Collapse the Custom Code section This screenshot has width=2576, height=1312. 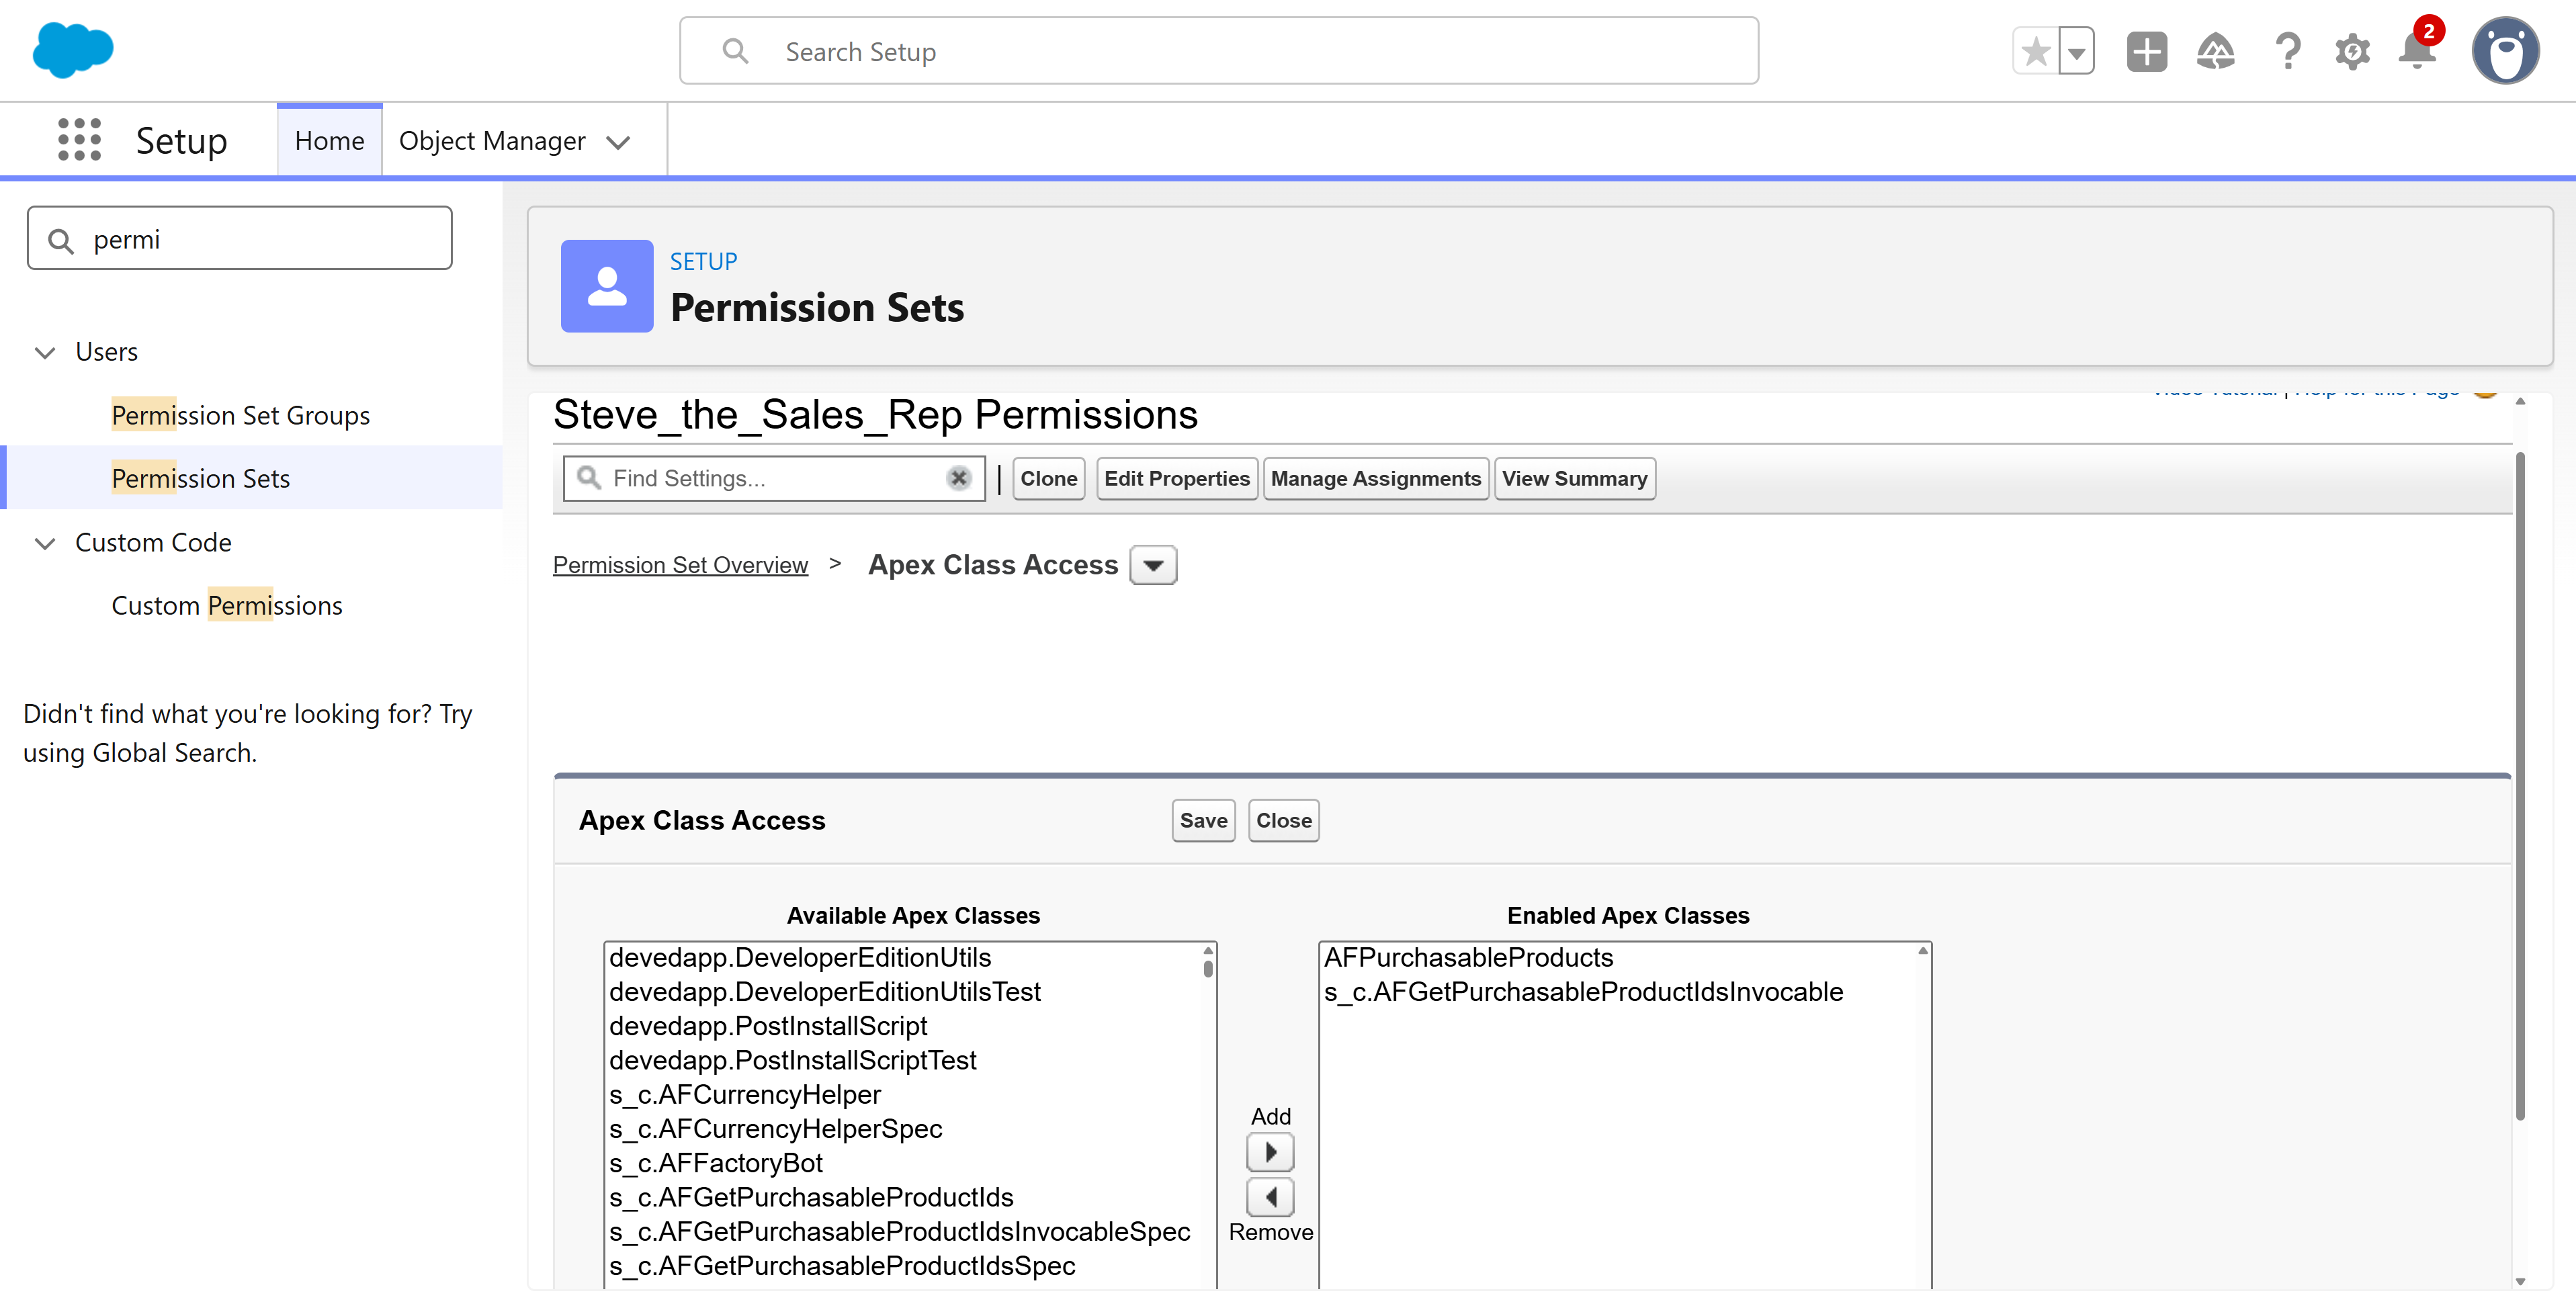tap(44, 544)
